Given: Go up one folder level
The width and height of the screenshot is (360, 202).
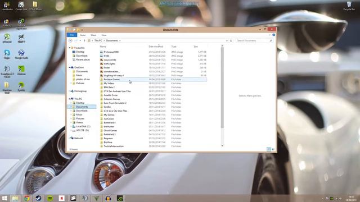Looking at the screenshot, I should pyautogui.click(x=84, y=40).
